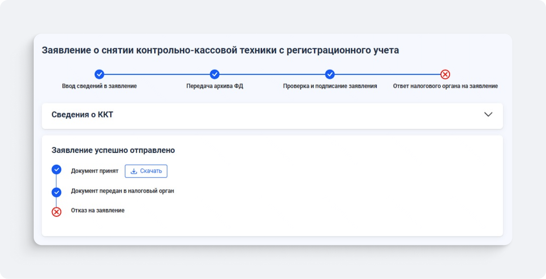The width and height of the screenshot is (546, 279).
Task: Click red cross icon above "Ответ налогового органа"
Action: click(x=445, y=74)
